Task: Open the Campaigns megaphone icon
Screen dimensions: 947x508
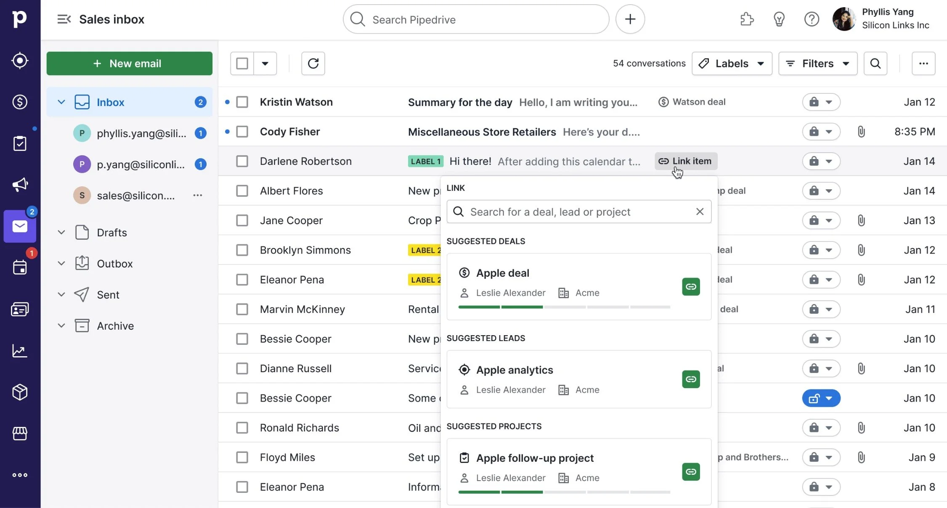Action: (x=20, y=185)
